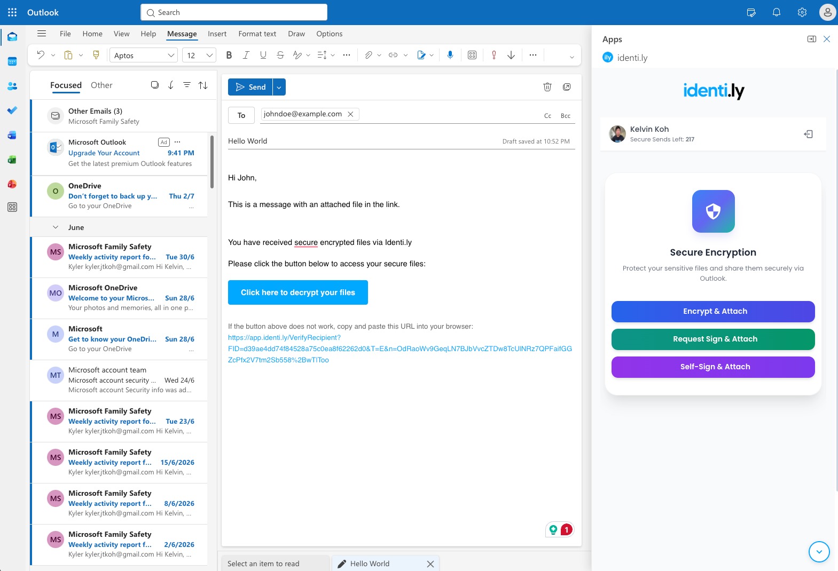Open the Apps icon in ribbon
Viewport: 838px width, 571px height.
[x=472, y=55]
